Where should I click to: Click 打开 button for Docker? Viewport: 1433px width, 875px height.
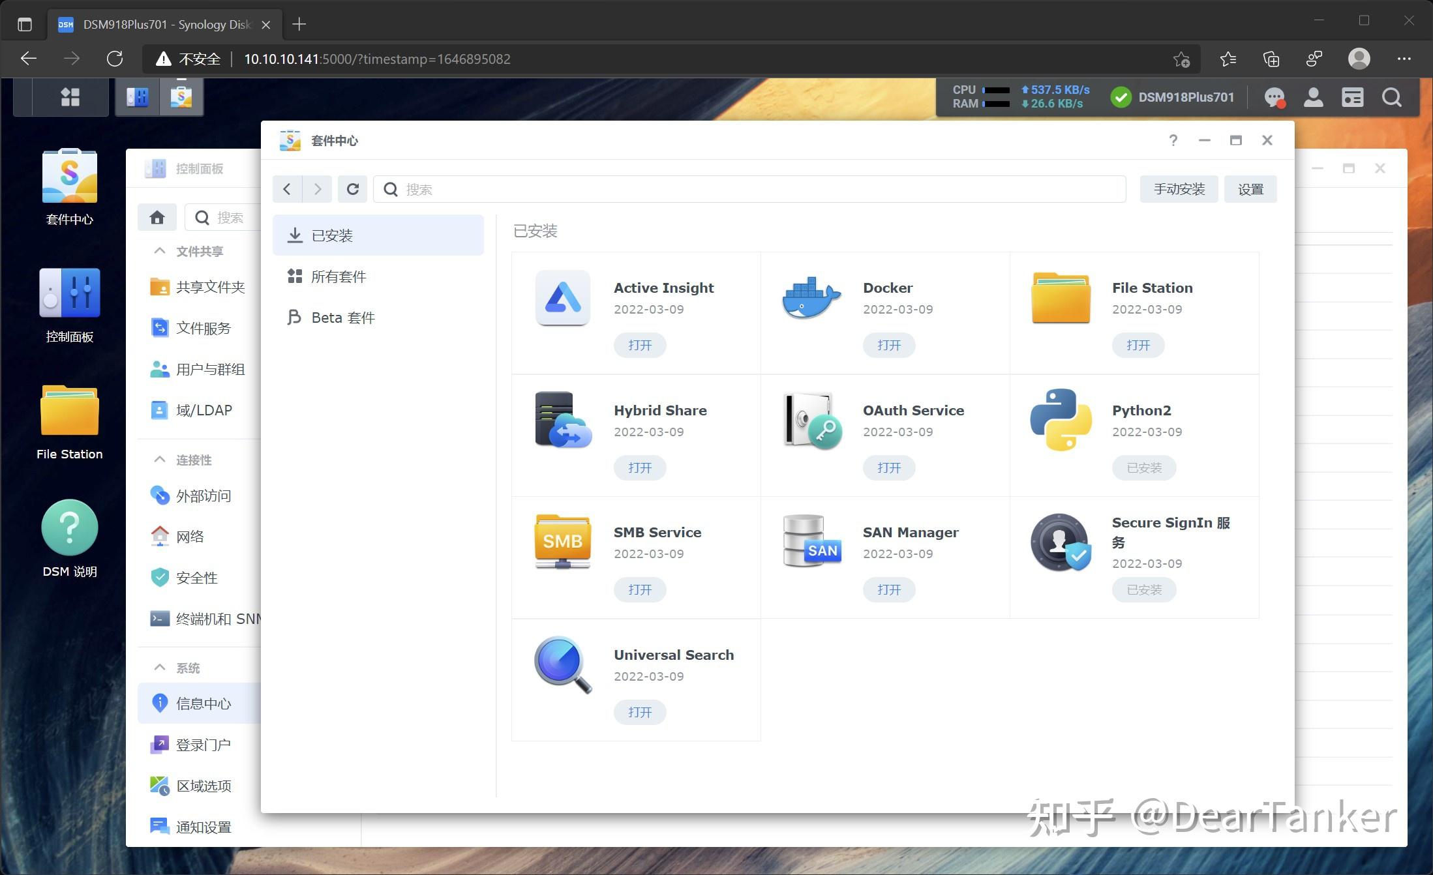coord(889,345)
